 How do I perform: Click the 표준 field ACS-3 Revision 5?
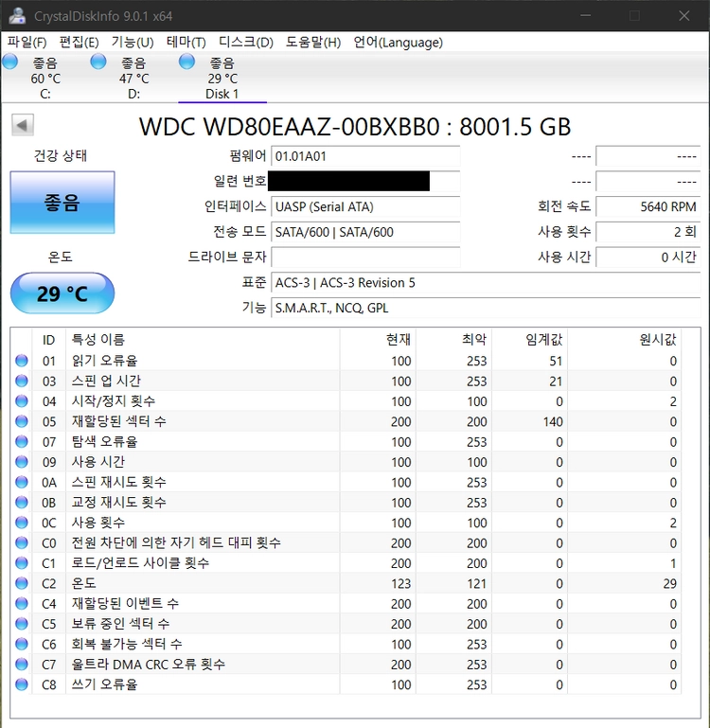(x=486, y=282)
